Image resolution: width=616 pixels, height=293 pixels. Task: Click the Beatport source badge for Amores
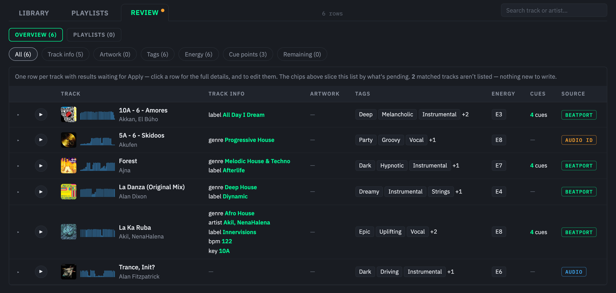pyautogui.click(x=579, y=115)
